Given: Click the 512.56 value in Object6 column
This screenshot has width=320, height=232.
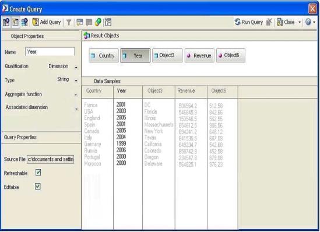Looking at the screenshot, I should click(216, 106).
